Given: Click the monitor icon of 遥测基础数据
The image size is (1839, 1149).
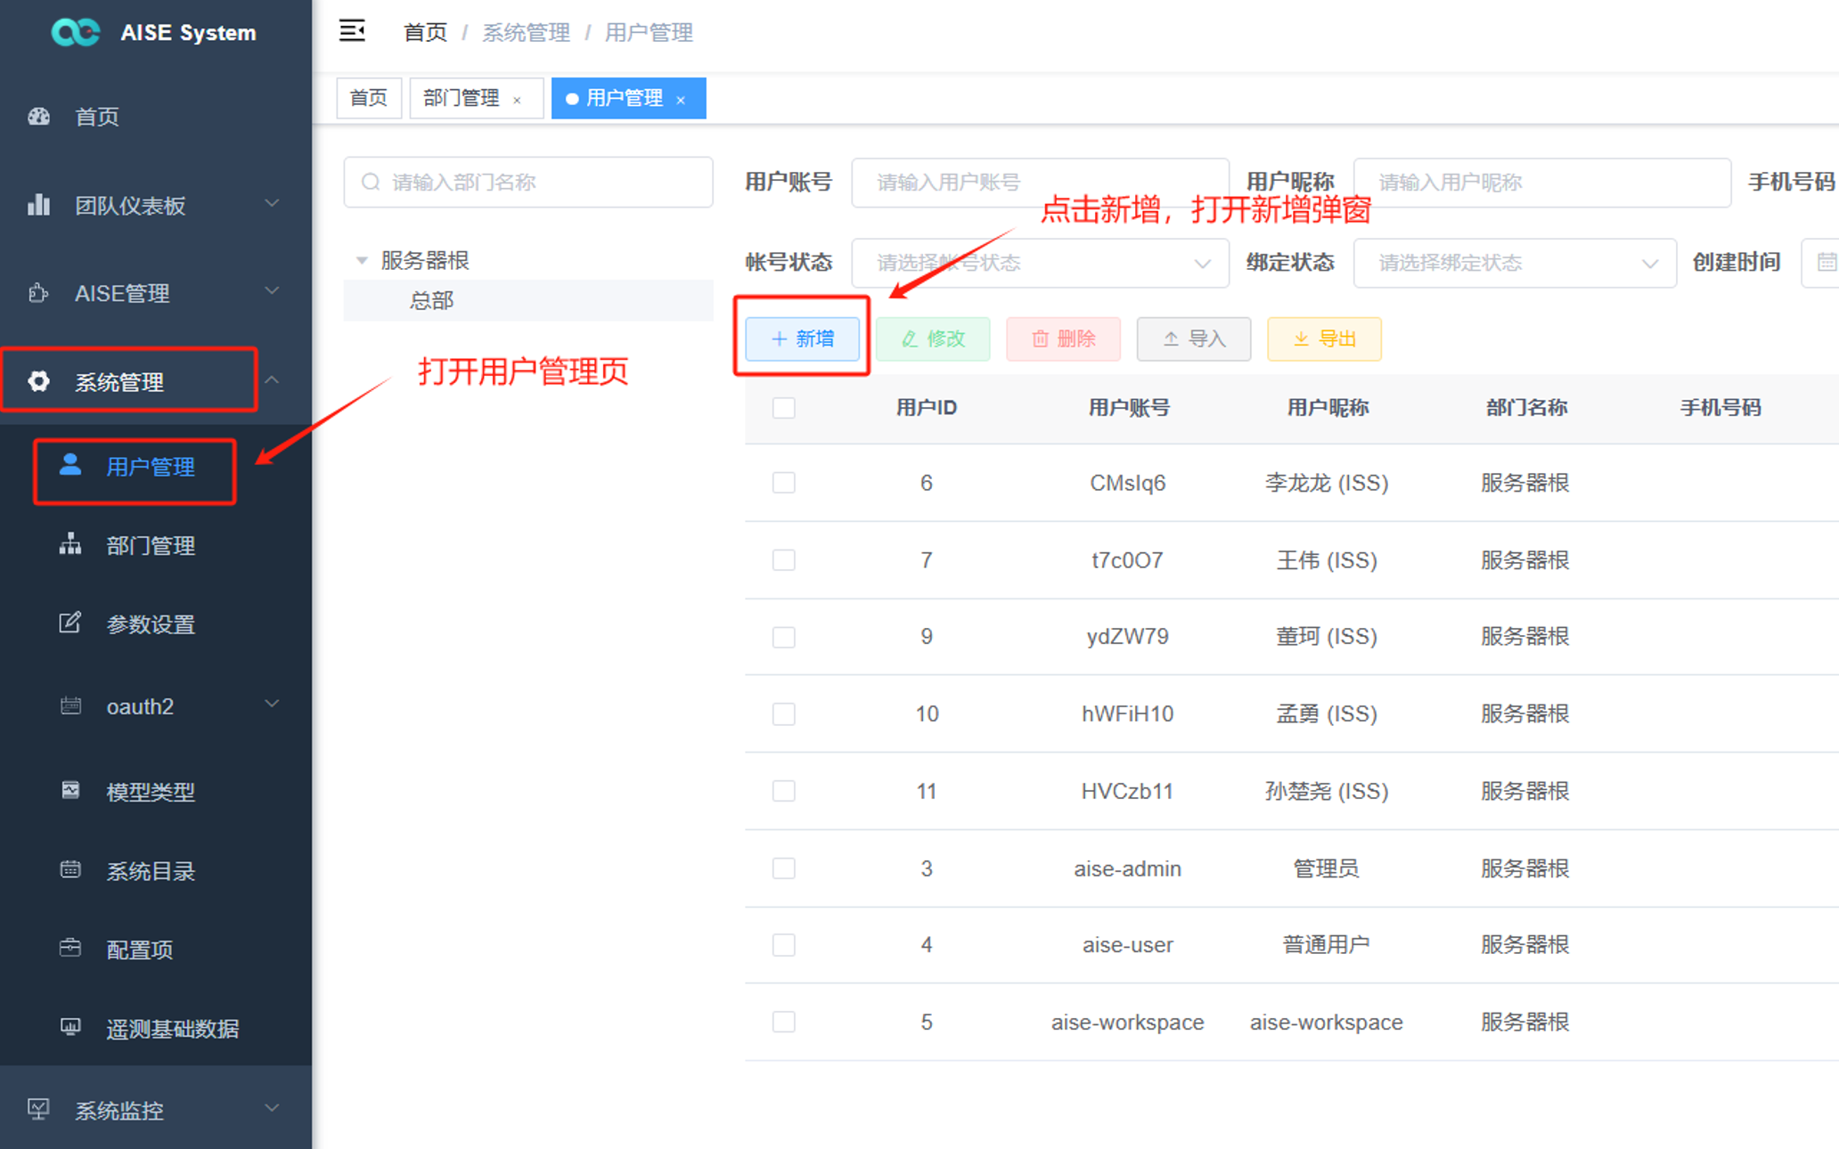Looking at the screenshot, I should [x=70, y=1027].
